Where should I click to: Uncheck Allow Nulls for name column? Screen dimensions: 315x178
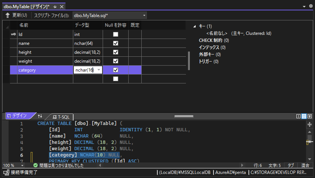116,43
